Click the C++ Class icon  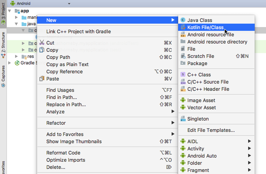183,75
